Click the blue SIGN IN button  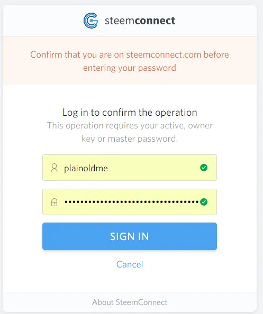click(130, 236)
